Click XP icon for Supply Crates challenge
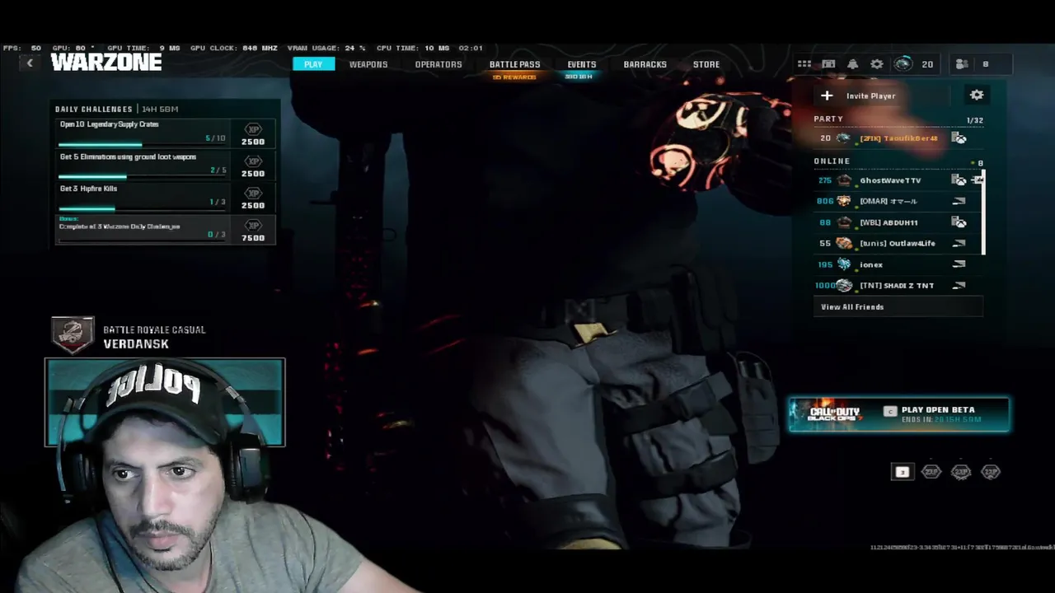Image resolution: width=1055 pixels, height=593 pixels. pyautogui.click(x=253, y=129)
